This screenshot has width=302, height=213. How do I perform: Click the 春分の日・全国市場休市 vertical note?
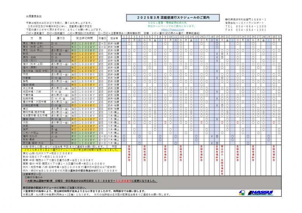point(222,160)
